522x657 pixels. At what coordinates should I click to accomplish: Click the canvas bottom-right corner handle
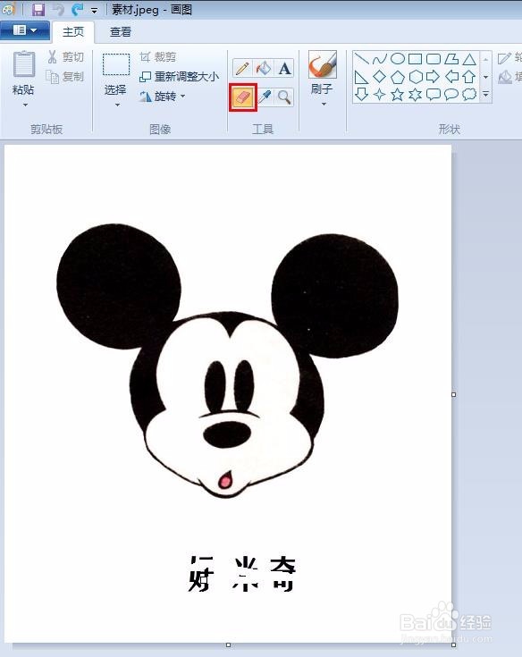click(454, 644)
